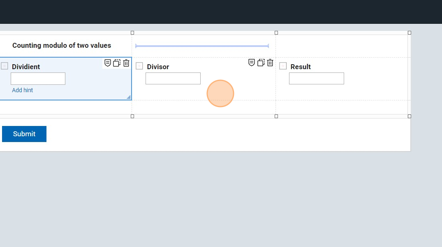Click the blue column width bar

(x=202, y=46)
